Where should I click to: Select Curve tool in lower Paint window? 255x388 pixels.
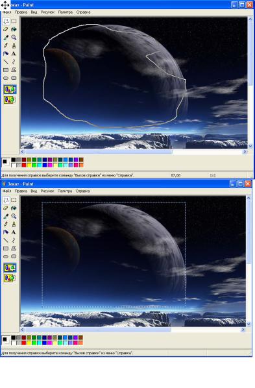tap(14, 240)
